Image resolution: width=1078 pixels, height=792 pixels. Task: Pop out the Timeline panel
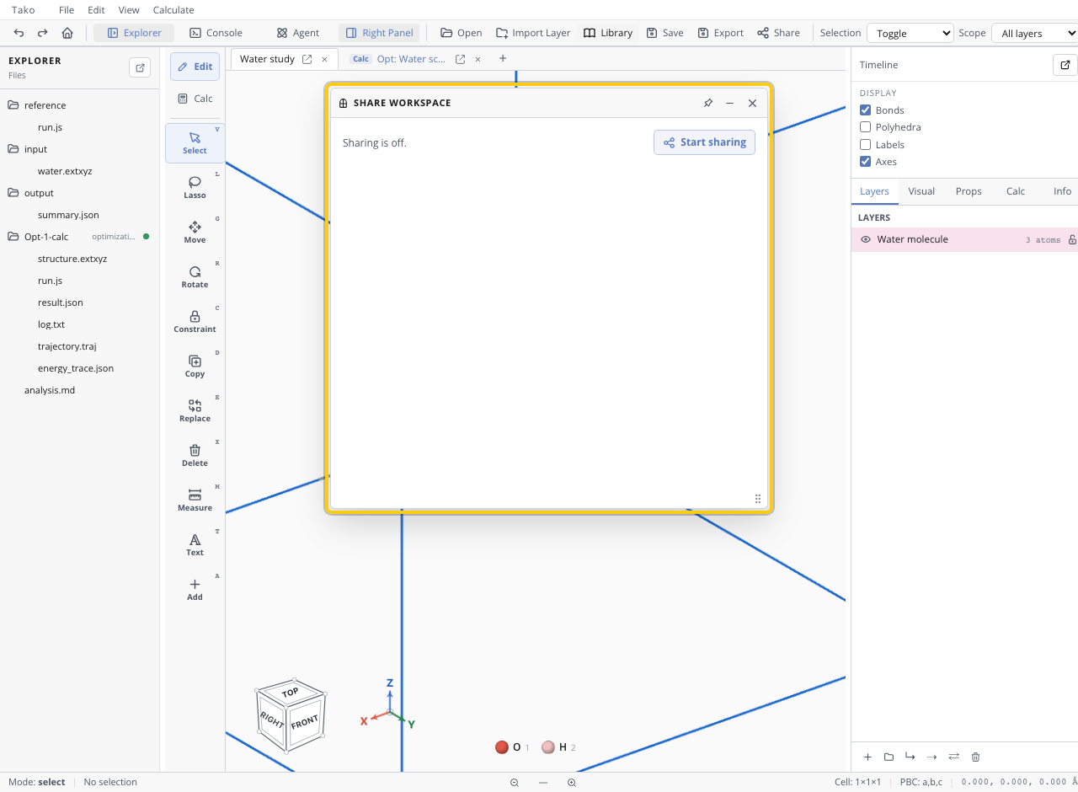click(x=1065, y=65)
